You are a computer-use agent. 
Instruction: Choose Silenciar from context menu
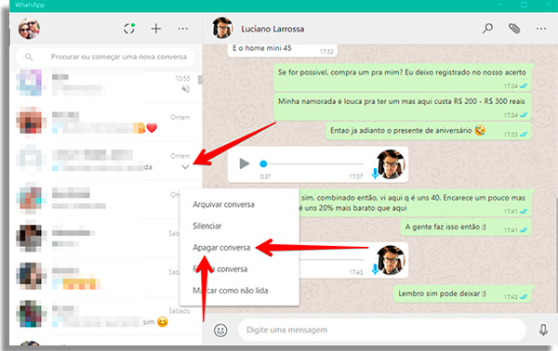click(206, 226)
